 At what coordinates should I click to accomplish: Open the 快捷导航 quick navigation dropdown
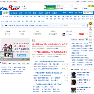click(88, 13)
